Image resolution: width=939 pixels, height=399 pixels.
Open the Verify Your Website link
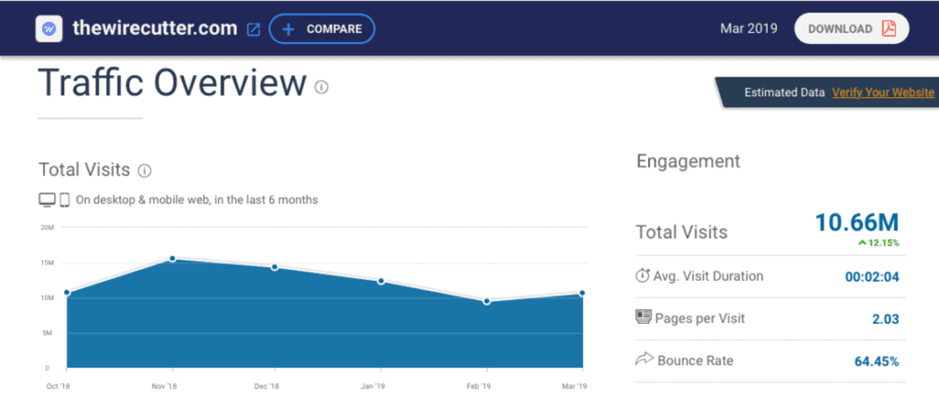tap(883, 92)
